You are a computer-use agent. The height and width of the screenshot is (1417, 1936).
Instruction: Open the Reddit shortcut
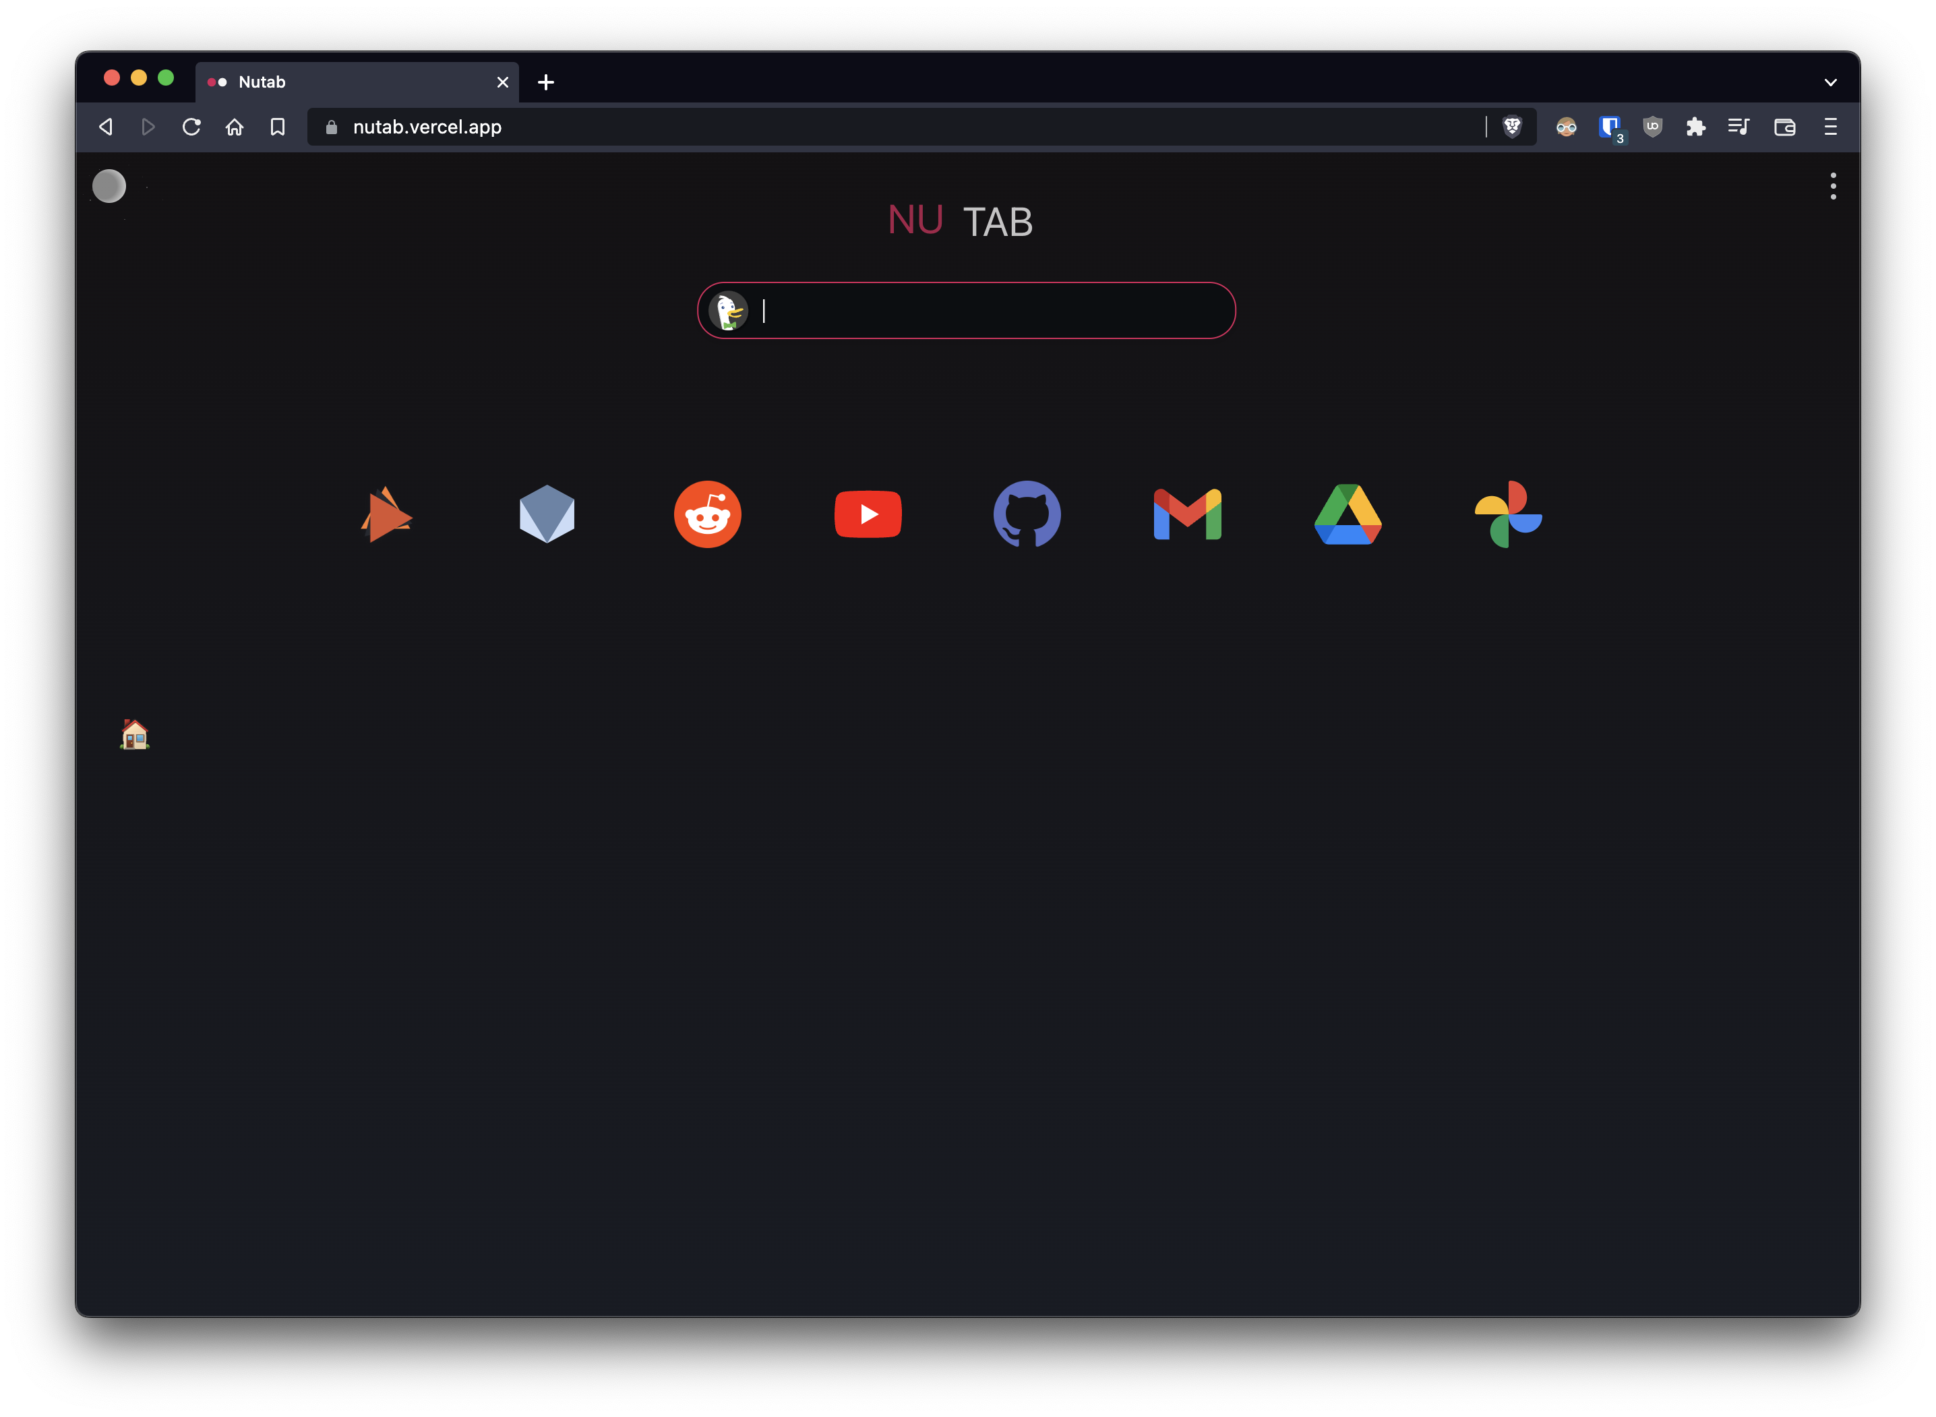point(707,514)
